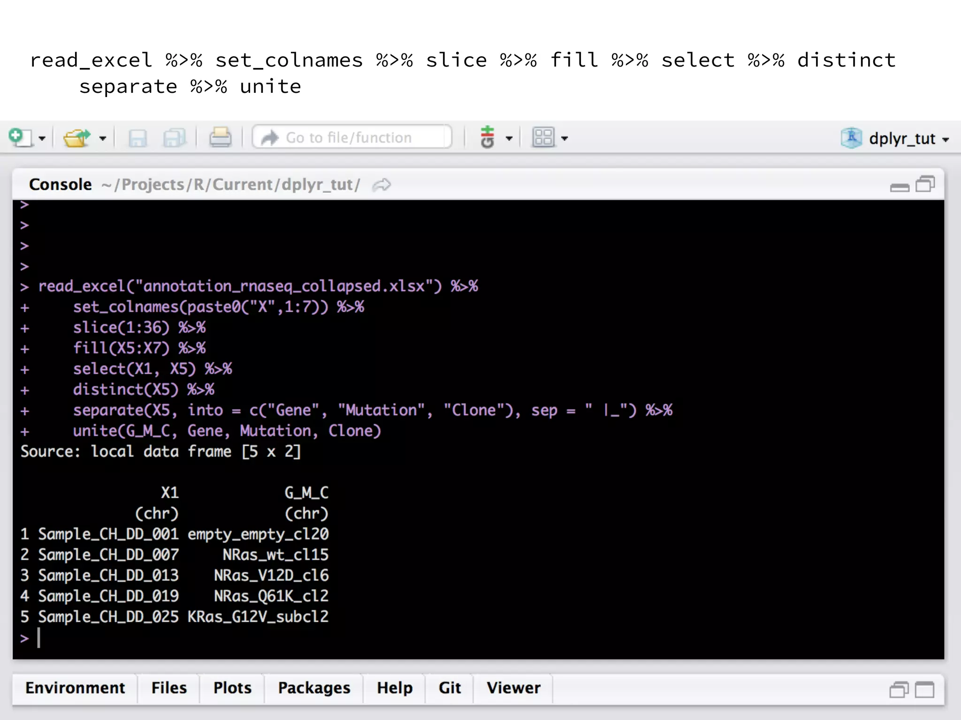
Task: Click the X1 column header
Action: tap(170, 493)
